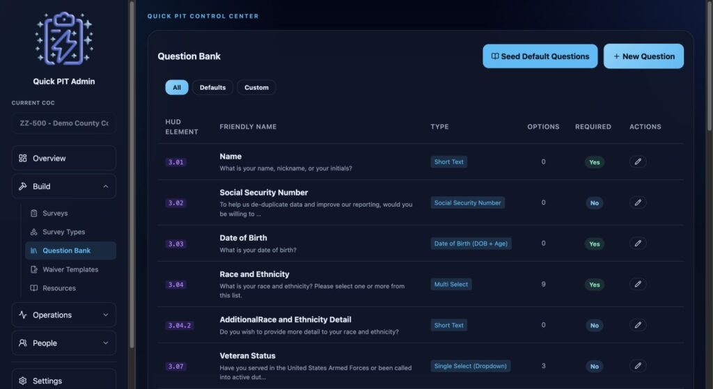Click the No required badge for Veteran Status
The width and height of the screenshot is (713, 389).
[x=595, y=366]
